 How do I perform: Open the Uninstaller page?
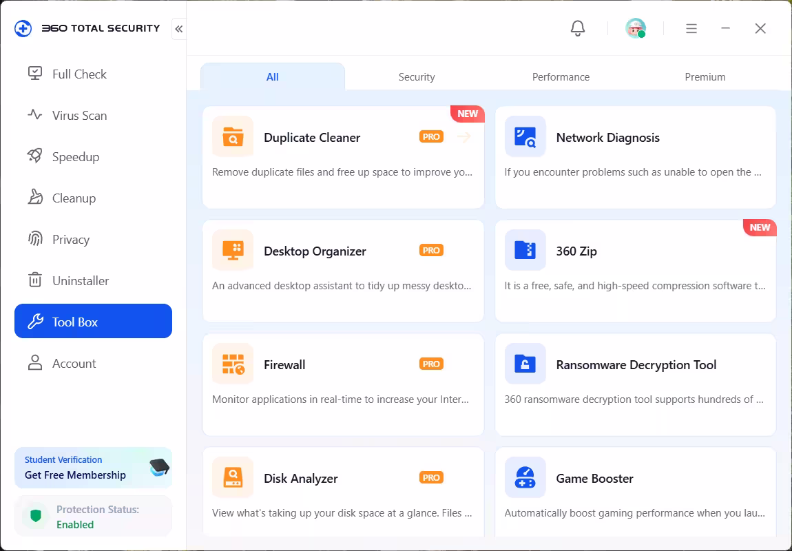[x=93, y=280]
